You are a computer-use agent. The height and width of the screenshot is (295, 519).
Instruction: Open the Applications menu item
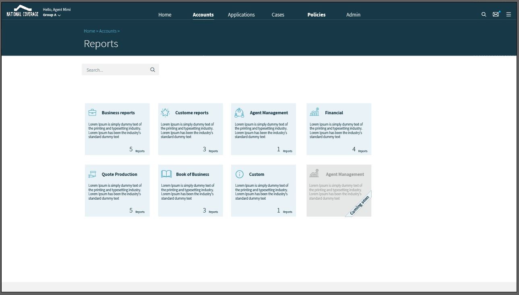click(x=241, y=14)
